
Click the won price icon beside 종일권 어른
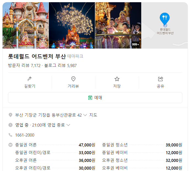tap(10, 145)
